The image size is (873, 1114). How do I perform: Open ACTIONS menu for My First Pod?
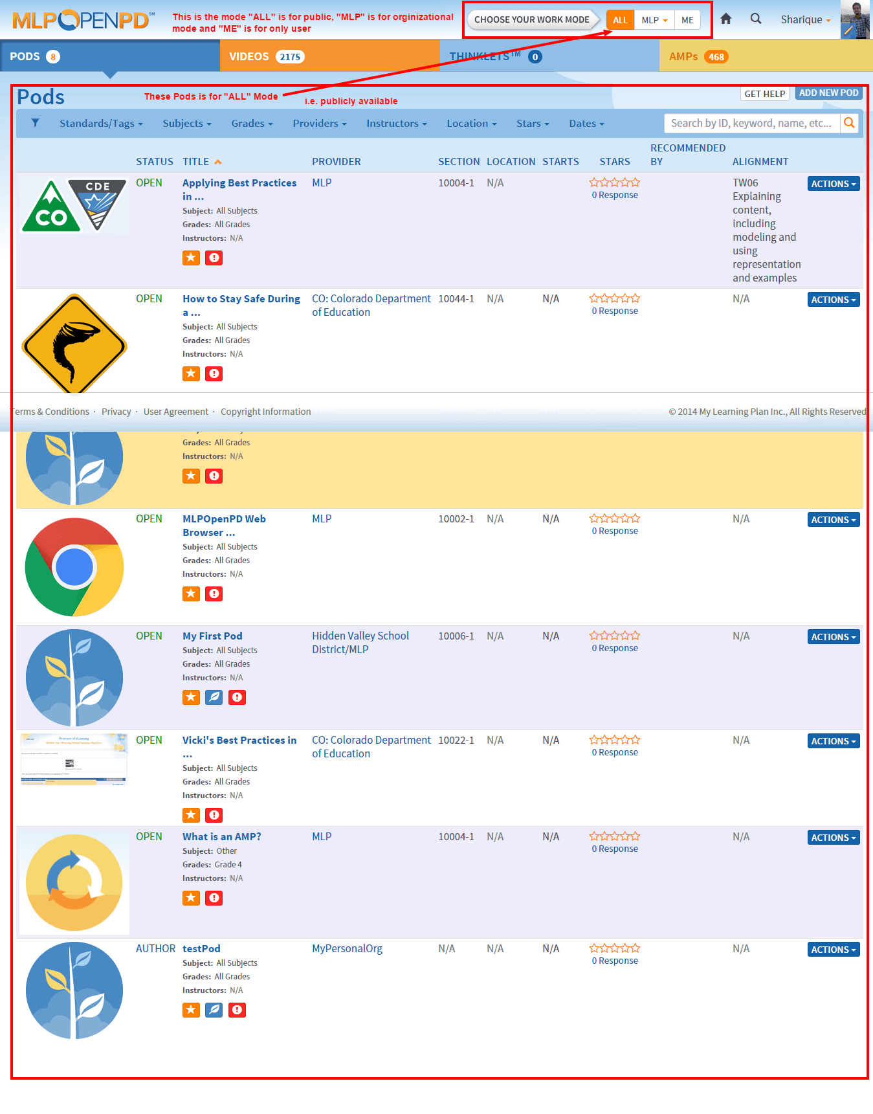(x=834, y=637)
